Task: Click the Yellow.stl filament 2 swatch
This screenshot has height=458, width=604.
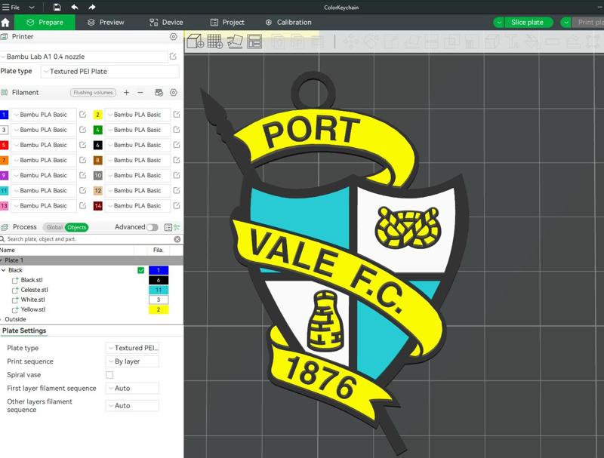Action: pyautogui.click(x=159, y=309)
